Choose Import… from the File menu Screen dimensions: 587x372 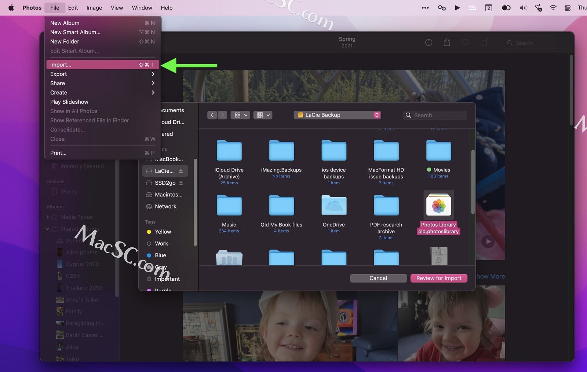[x=102, y=65]
